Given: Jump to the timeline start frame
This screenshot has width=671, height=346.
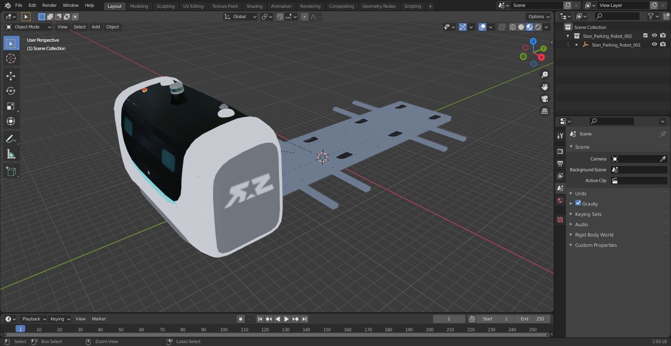Looking at the screenshot, I should click(260, 319).
